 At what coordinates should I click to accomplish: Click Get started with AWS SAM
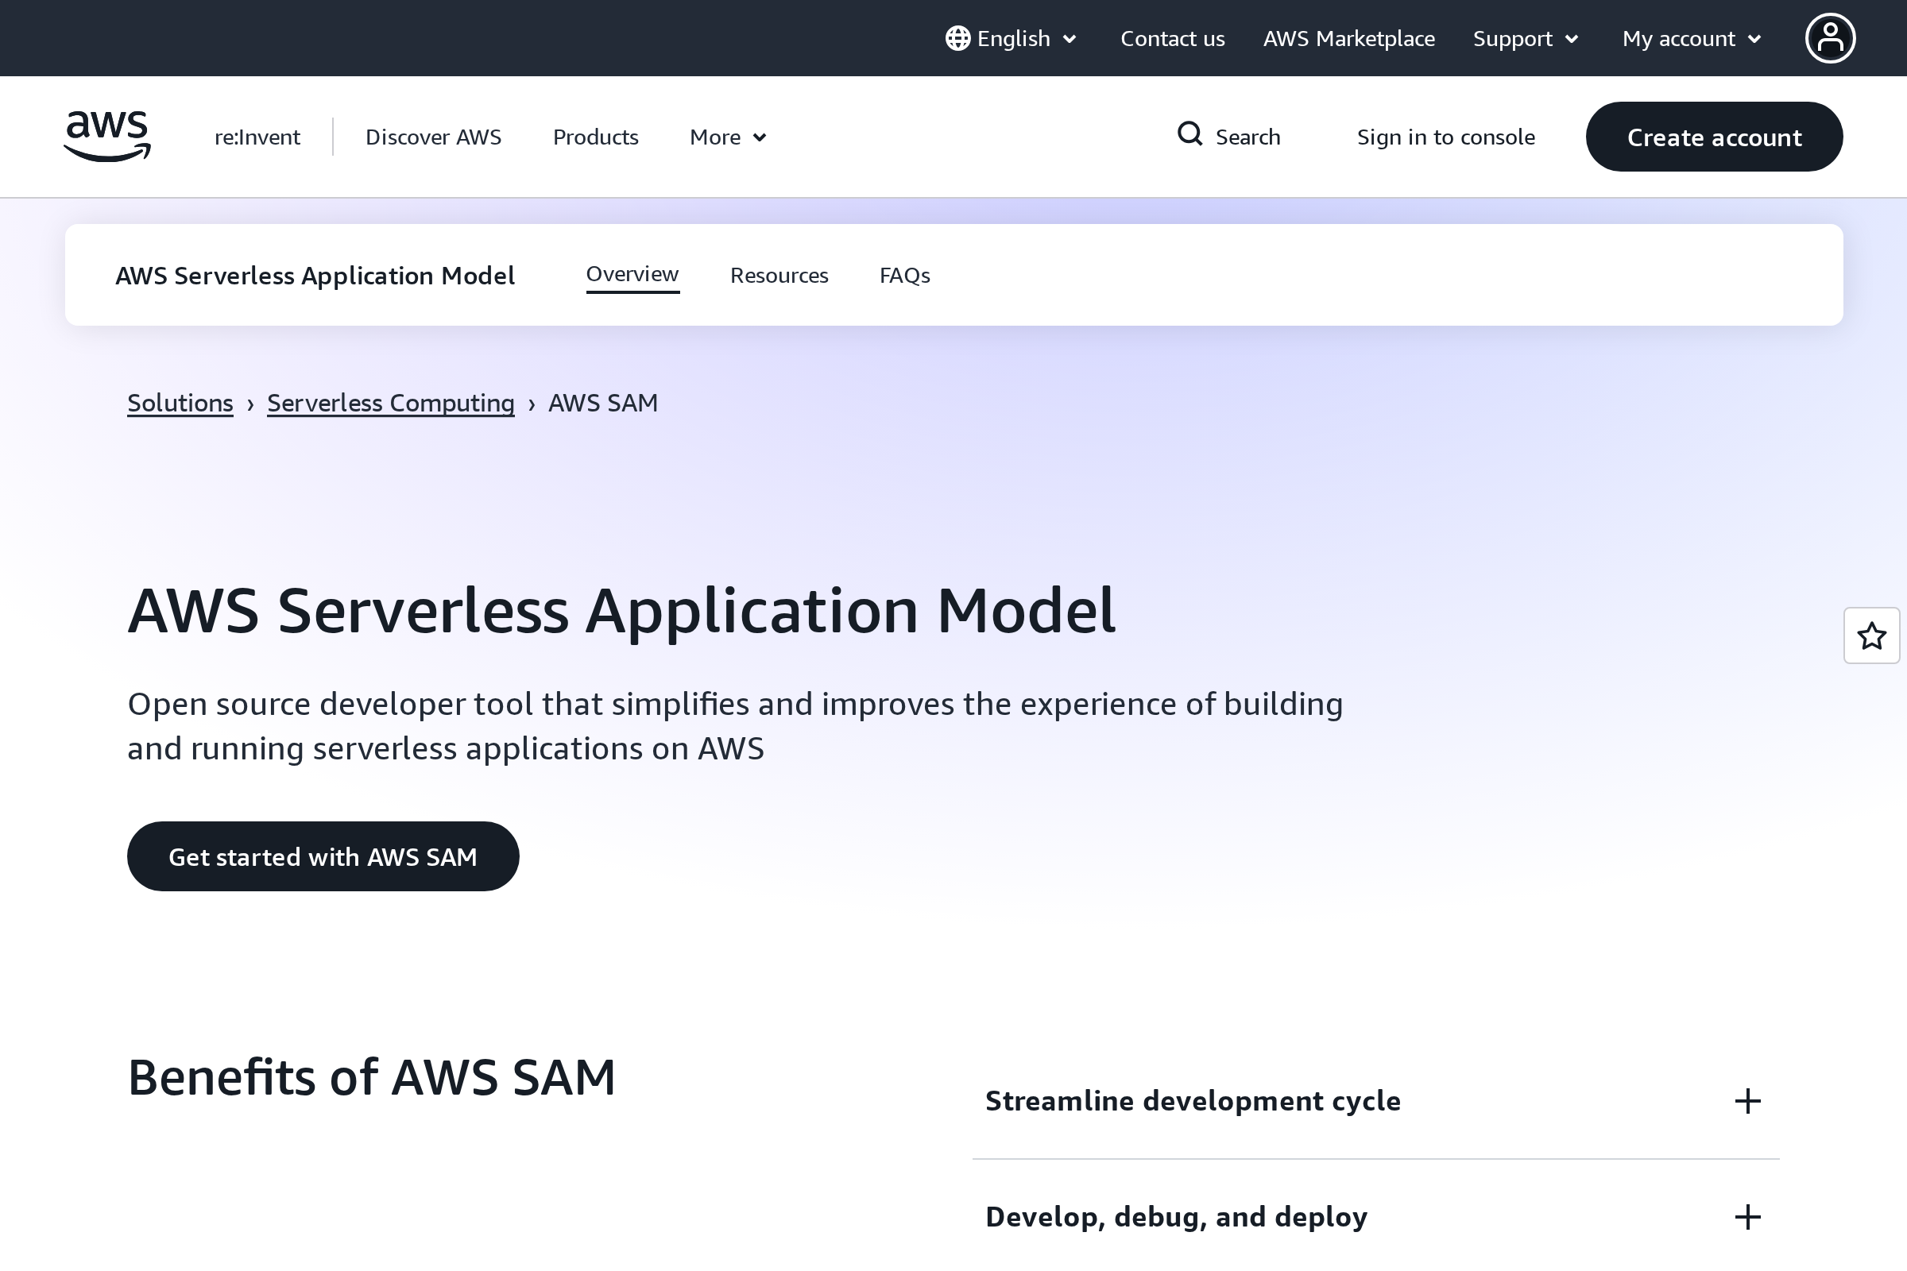pyautogui.click(x=323, y=856)
